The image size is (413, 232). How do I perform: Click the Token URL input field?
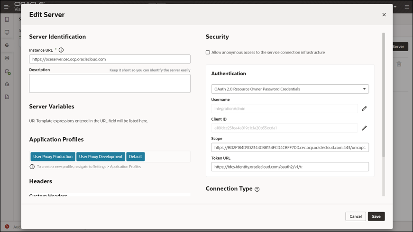coord(290,167)
